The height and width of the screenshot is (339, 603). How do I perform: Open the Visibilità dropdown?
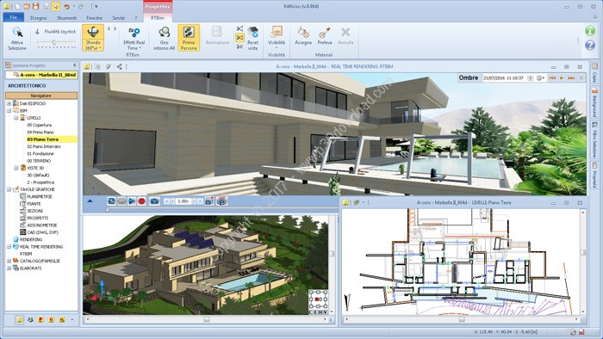coord(277,38)
